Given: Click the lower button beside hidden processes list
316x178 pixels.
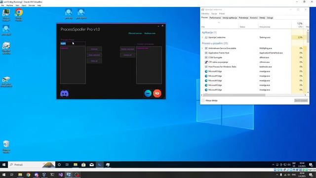Looking at the screenshot, I should [x=127, y=55].
